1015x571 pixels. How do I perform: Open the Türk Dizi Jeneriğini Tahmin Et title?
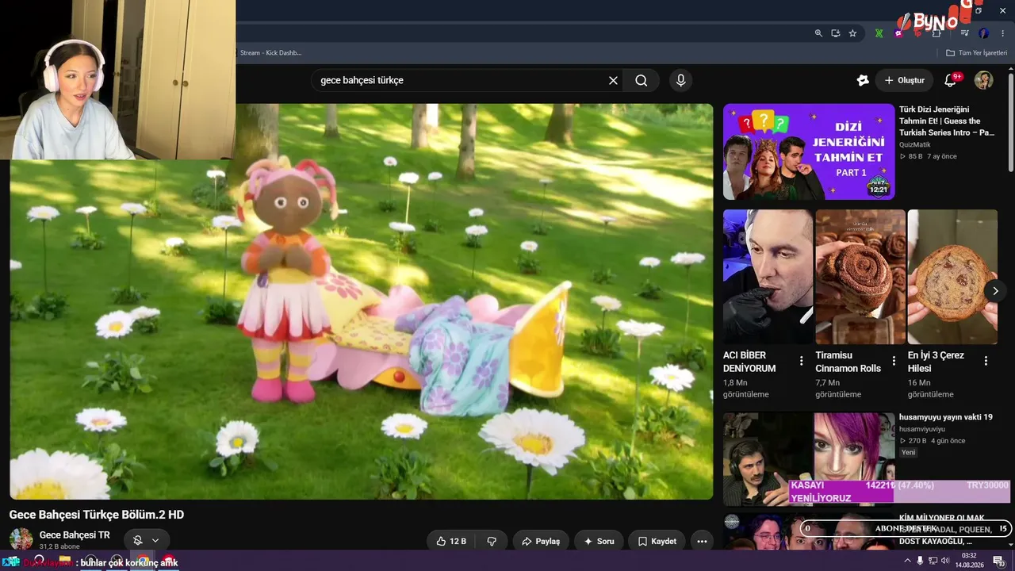pyautogui.click(x=947, y=121)
